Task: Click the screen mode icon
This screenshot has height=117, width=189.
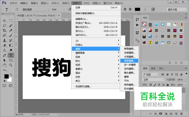Action: [11, 86]
